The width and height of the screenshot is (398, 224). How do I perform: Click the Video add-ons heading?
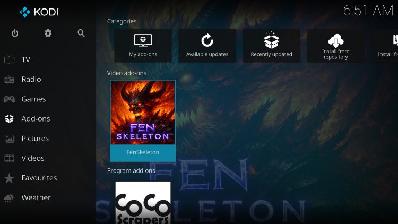coord(127,73)
